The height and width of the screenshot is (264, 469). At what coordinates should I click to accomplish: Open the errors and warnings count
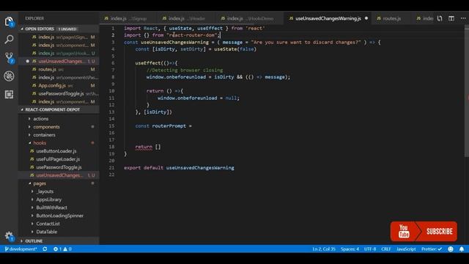coord(62,249)
